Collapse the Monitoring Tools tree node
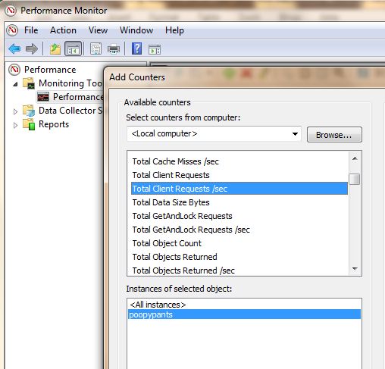 pos(15,84)
